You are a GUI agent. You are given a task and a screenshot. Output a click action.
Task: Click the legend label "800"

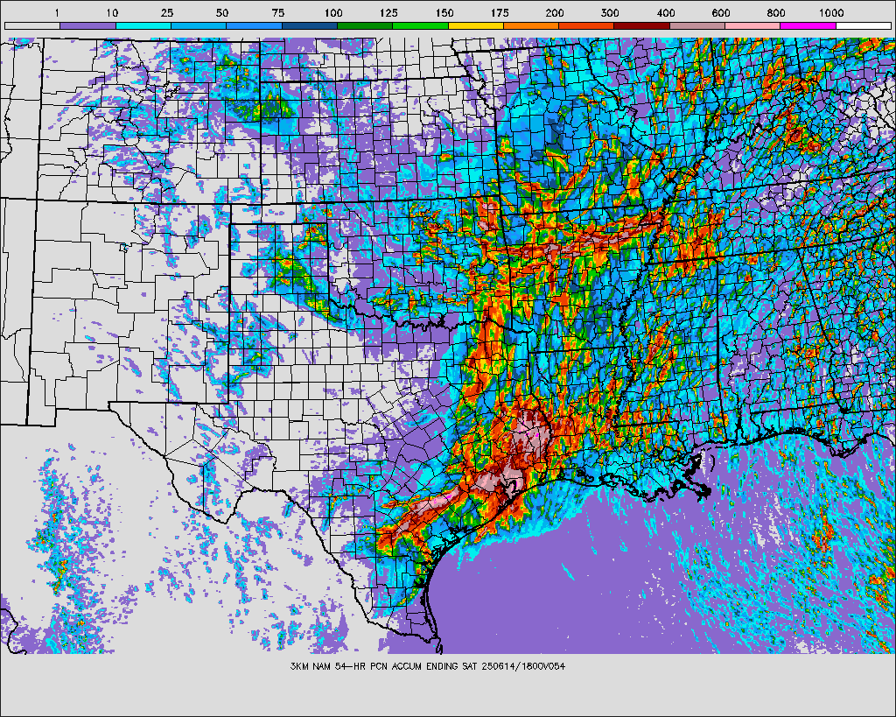click(x=777, y=12)
